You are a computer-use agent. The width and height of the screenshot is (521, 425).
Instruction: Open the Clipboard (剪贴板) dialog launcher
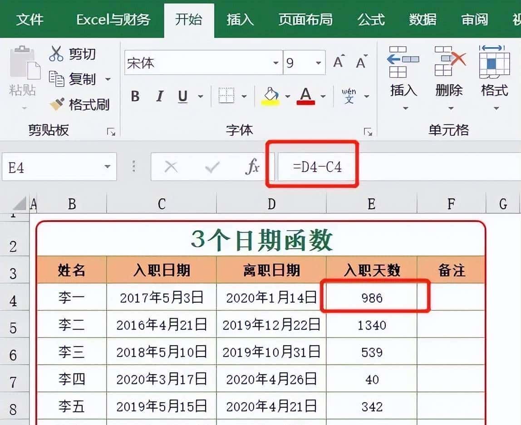(112, 131)
